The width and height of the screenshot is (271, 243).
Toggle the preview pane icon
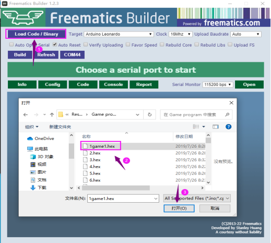pos(216,127)
